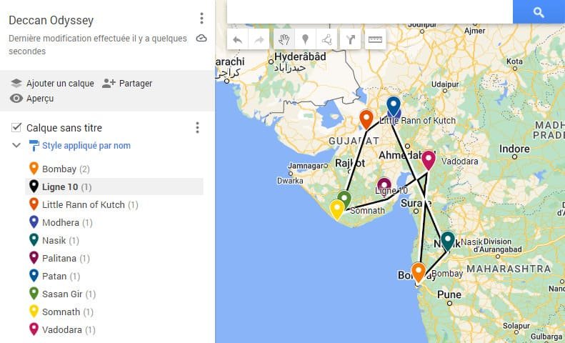
Task: Uncheck the Calque sans titre layer checkbox
Action: click(x=16, y=127)
